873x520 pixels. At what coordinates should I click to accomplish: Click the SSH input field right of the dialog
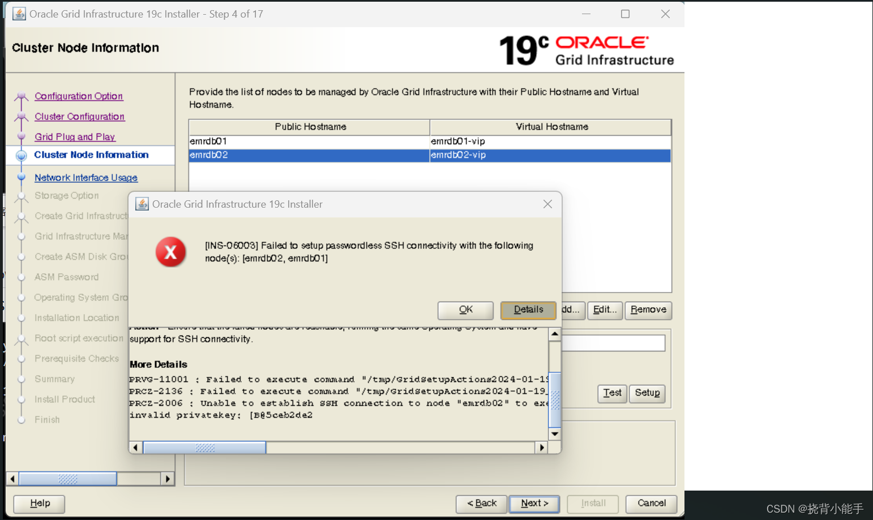click(x=614, y=343)
